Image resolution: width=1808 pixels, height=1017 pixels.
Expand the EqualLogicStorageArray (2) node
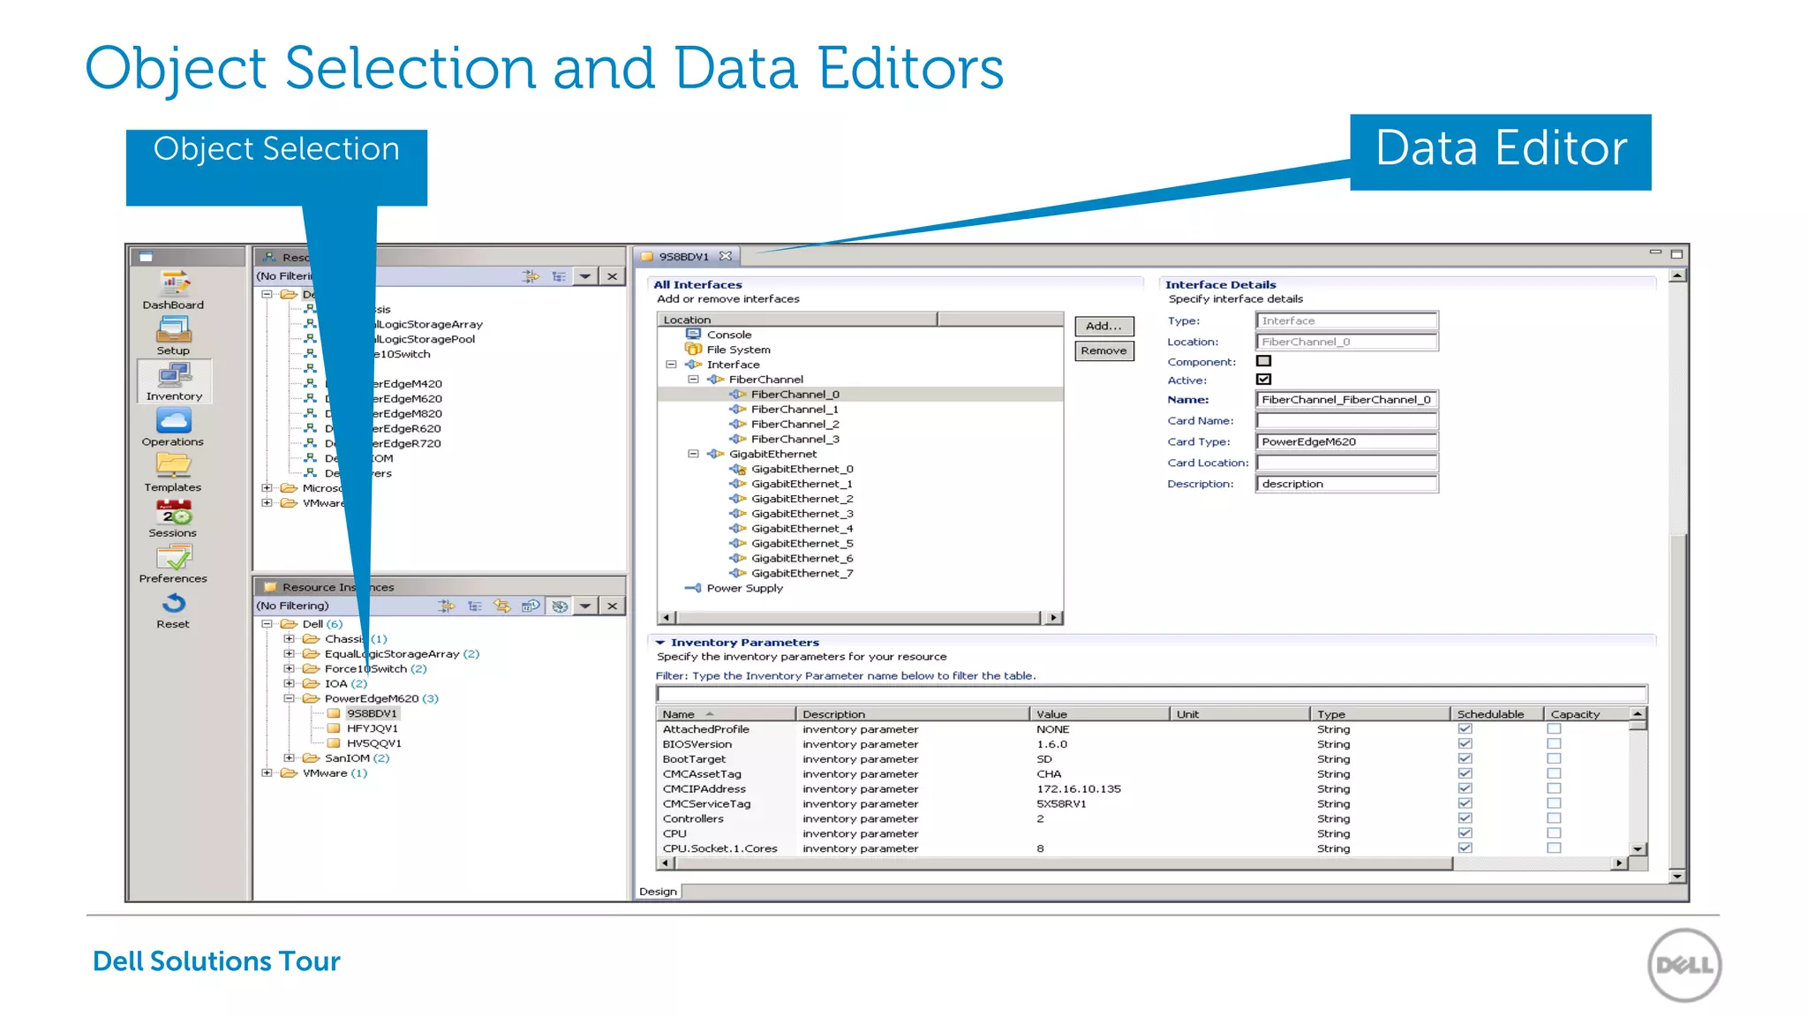[x=289, y=654]
